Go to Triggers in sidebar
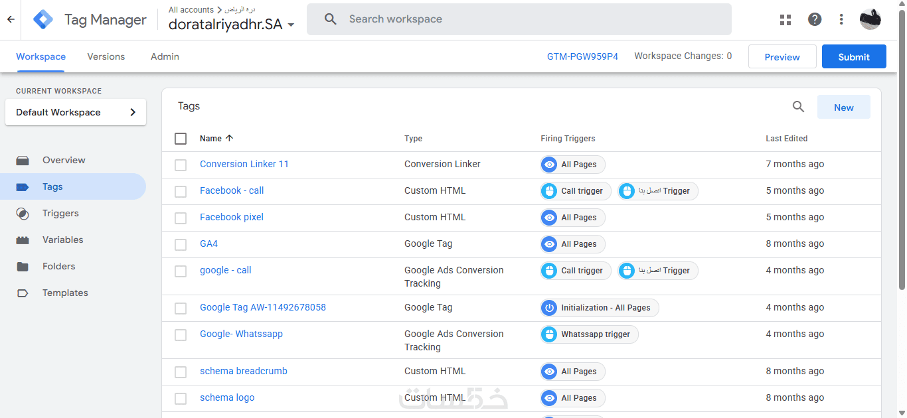Image resolution: width=907 pixels, height=418 pixels. coord(60,213)
